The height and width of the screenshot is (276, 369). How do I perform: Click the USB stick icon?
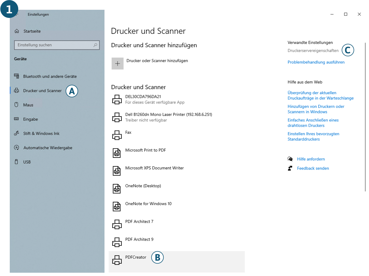(16, 162)
